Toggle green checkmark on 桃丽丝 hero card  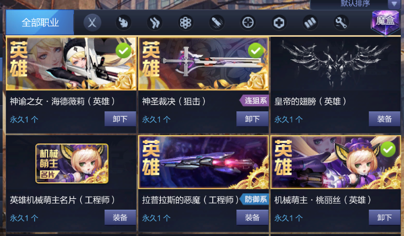pos(388,149)
